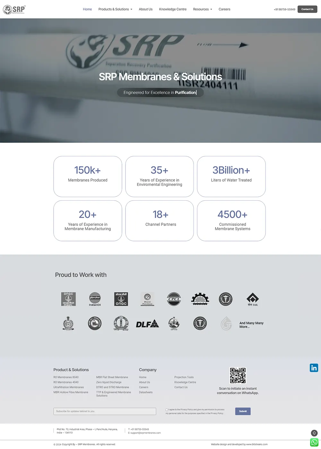Viewport: 321px width, 449px height.
Task: Check the Privacy Policy agreement checkbox
Action: (167, 410)
